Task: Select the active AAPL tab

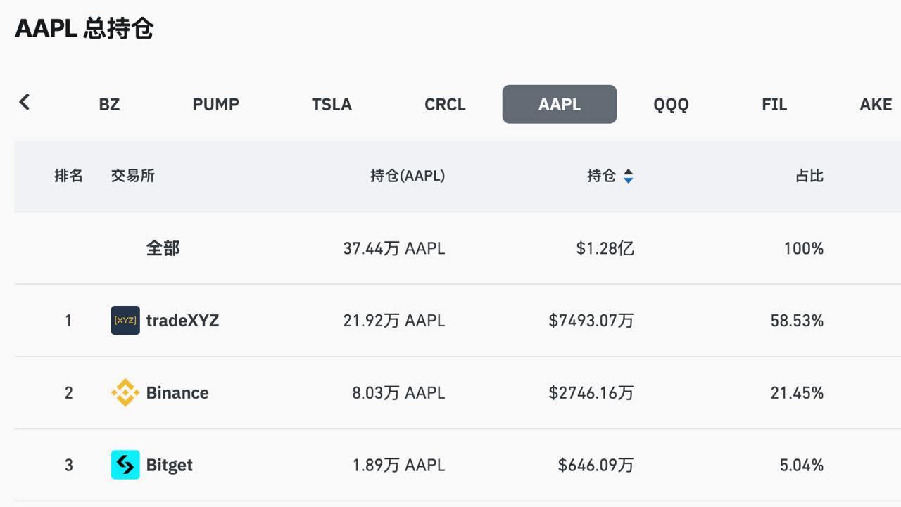Action: click(560, 104)
